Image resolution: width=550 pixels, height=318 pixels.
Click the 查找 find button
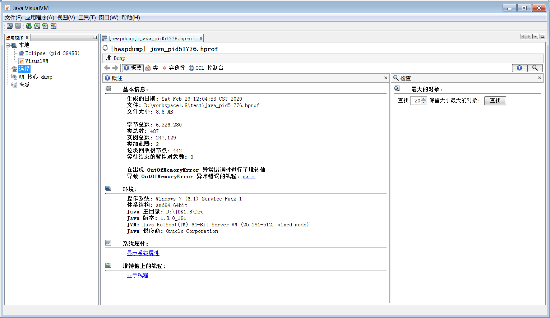[495, 101]
